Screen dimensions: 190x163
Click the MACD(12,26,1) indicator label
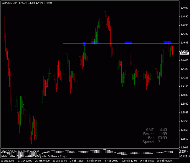click(x=20, y=151)
